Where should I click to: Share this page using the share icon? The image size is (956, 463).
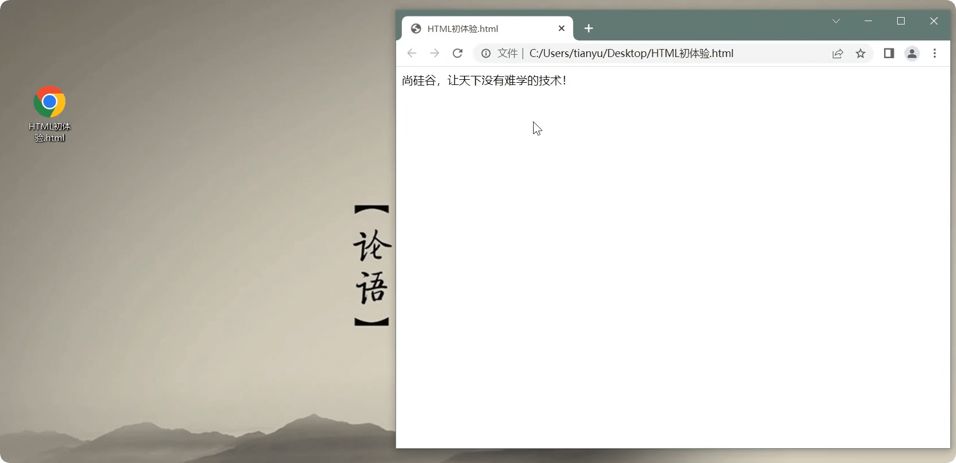coord(837,54)
